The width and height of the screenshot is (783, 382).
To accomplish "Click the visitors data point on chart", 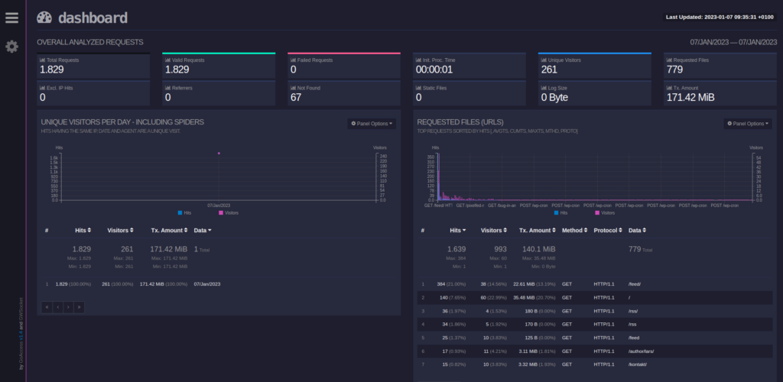I will [x=219, y=153].
